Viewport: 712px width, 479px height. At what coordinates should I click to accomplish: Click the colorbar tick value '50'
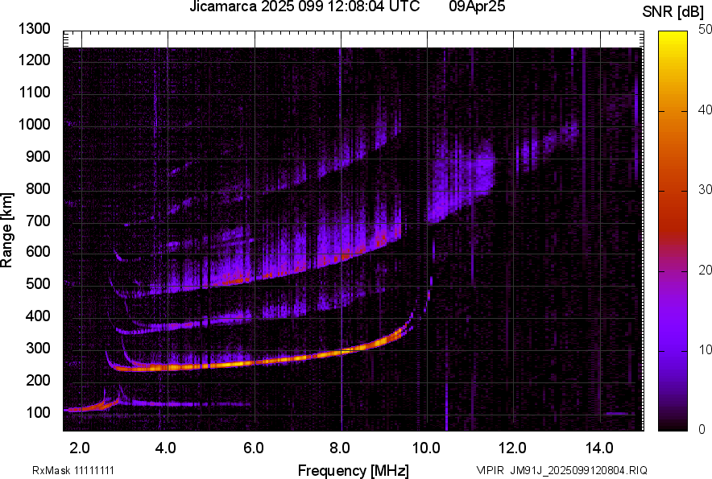point(705,30)
